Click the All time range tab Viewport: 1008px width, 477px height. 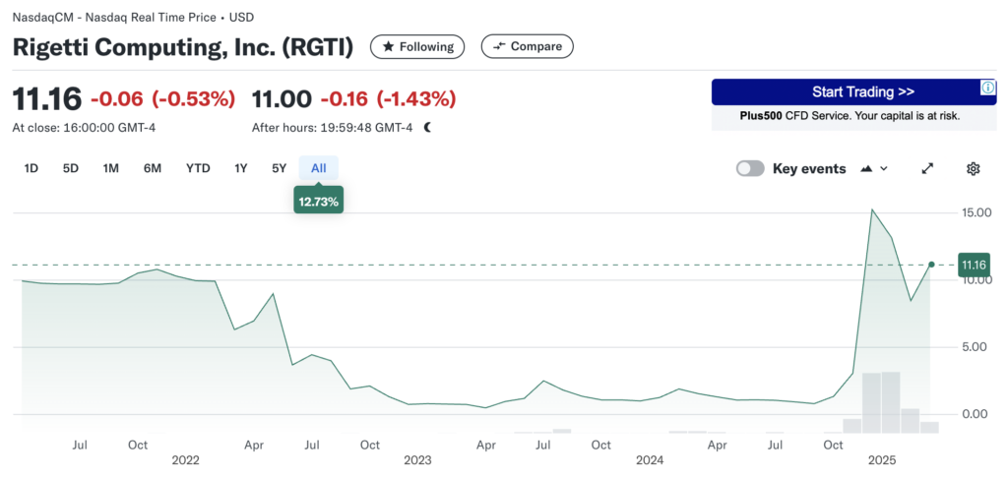pyautogui.click(x=319, y=168)
